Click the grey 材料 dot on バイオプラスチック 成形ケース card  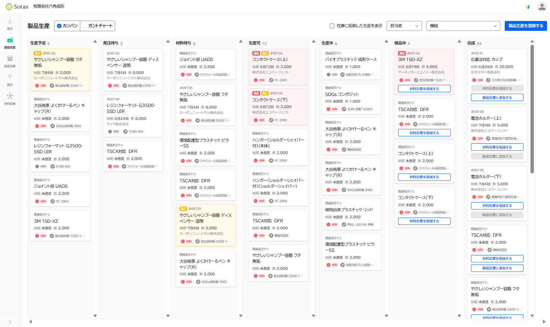coord(329,75)
